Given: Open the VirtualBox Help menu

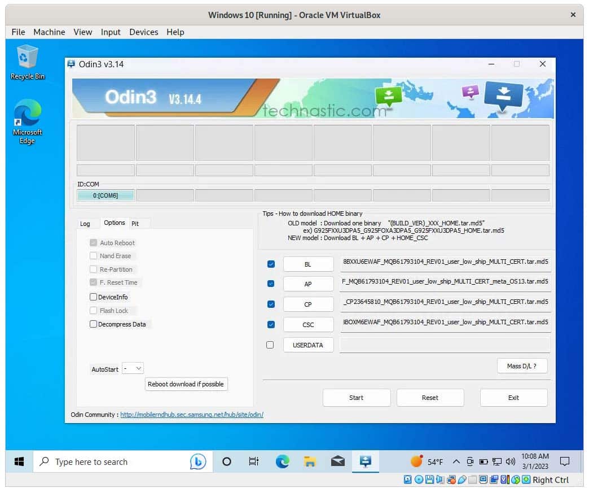Looking at the screenshot, I should [175, 32].
